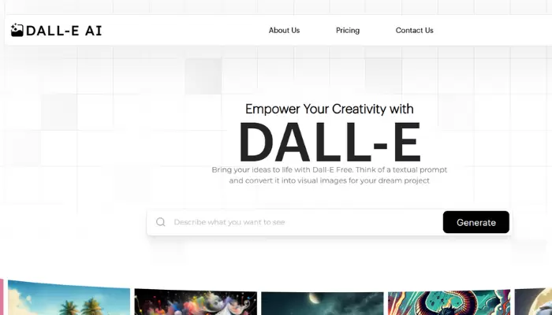Open the palm trees beach thumbnail
The image size is (552, 315).
(69, 298)
